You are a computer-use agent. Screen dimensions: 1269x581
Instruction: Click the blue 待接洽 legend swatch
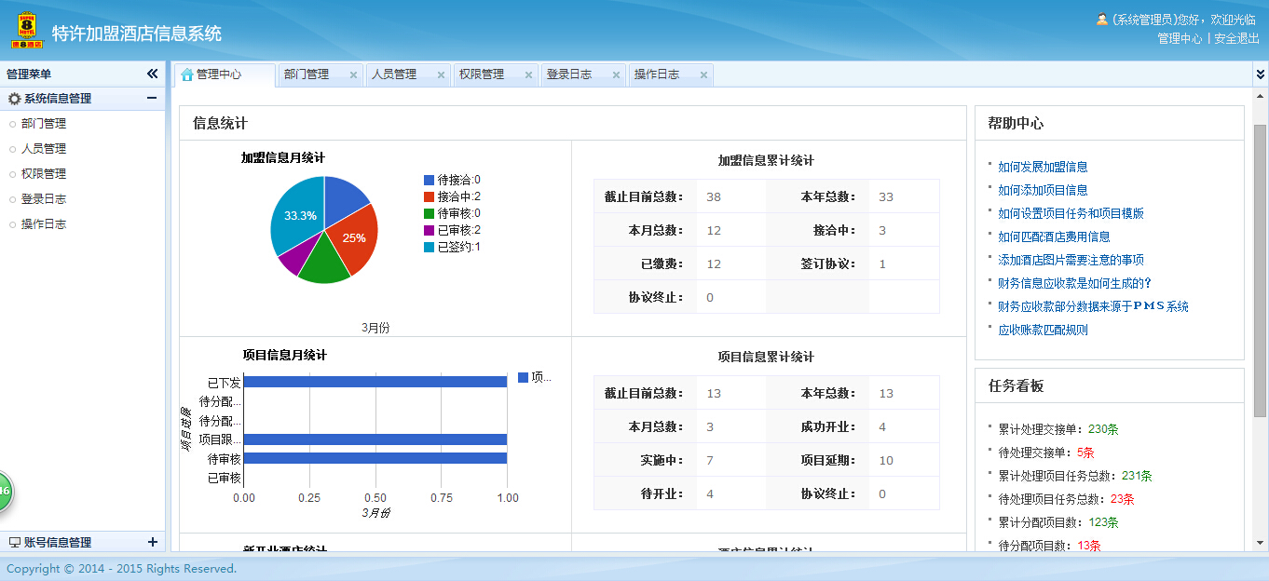click(429, 180)
